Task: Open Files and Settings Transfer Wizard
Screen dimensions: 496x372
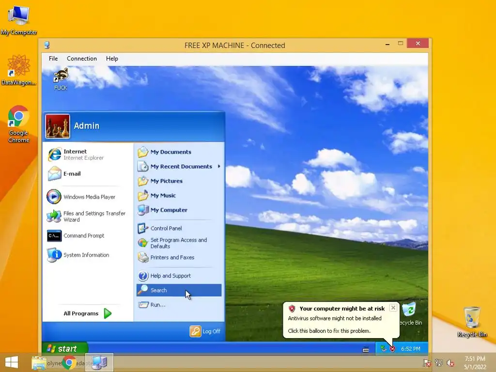Action: pyautogui.click(x=87, y=217)
